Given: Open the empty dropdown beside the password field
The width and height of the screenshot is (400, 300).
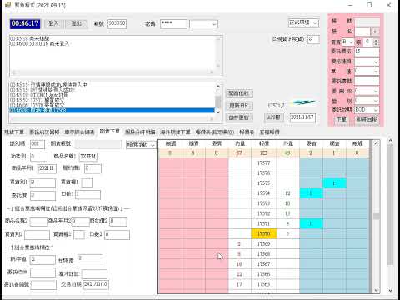Looking at the screenshot, I should (x=203, y=24).
